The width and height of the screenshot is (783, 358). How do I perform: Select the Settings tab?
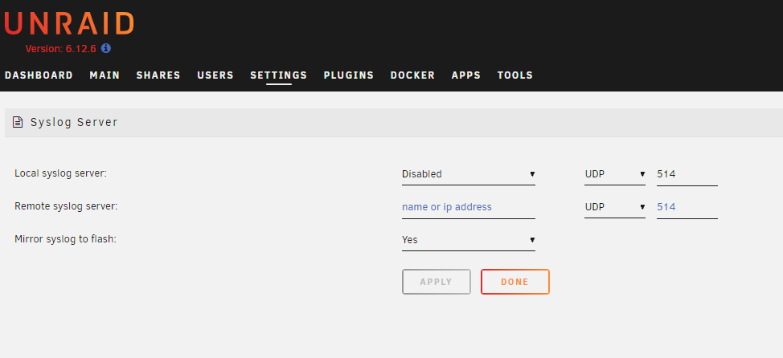pyautogui.click(x=279, y=75)
